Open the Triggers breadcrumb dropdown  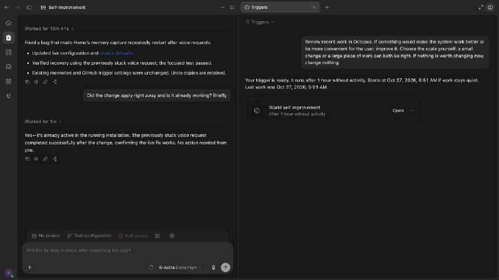(259, 22)
